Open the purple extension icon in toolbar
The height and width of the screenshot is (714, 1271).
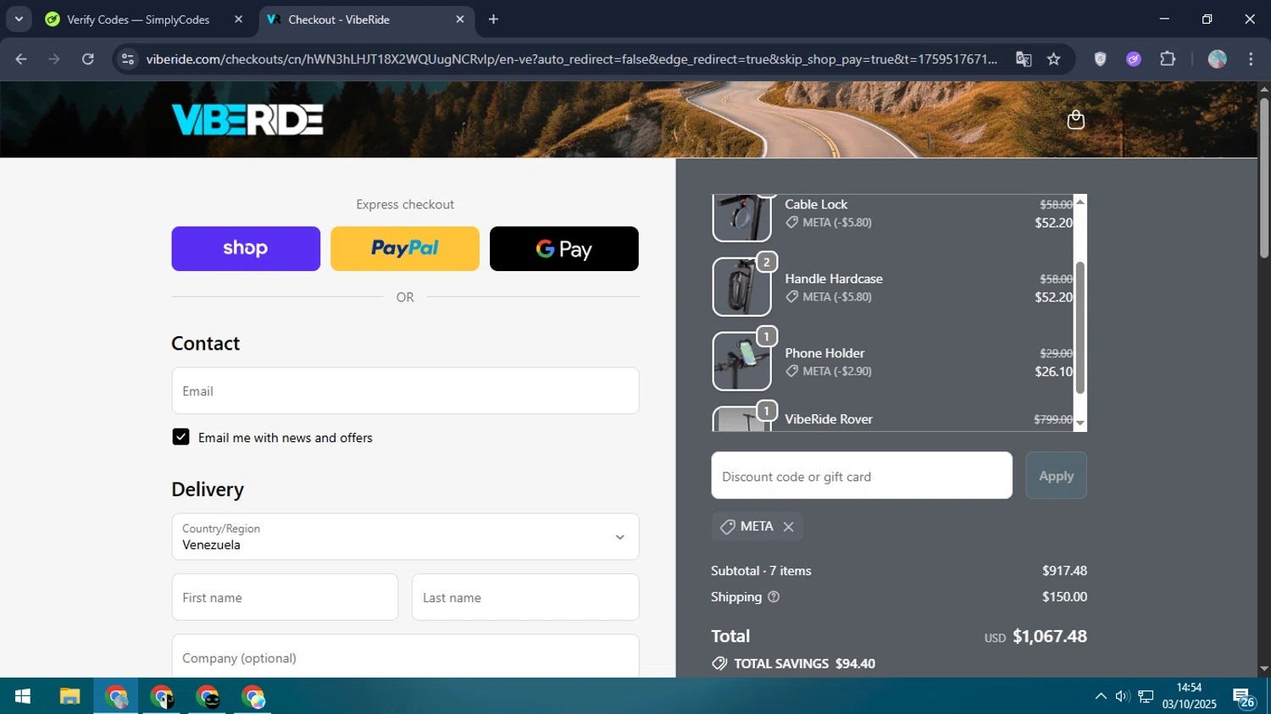click(x=1134, y=59)
